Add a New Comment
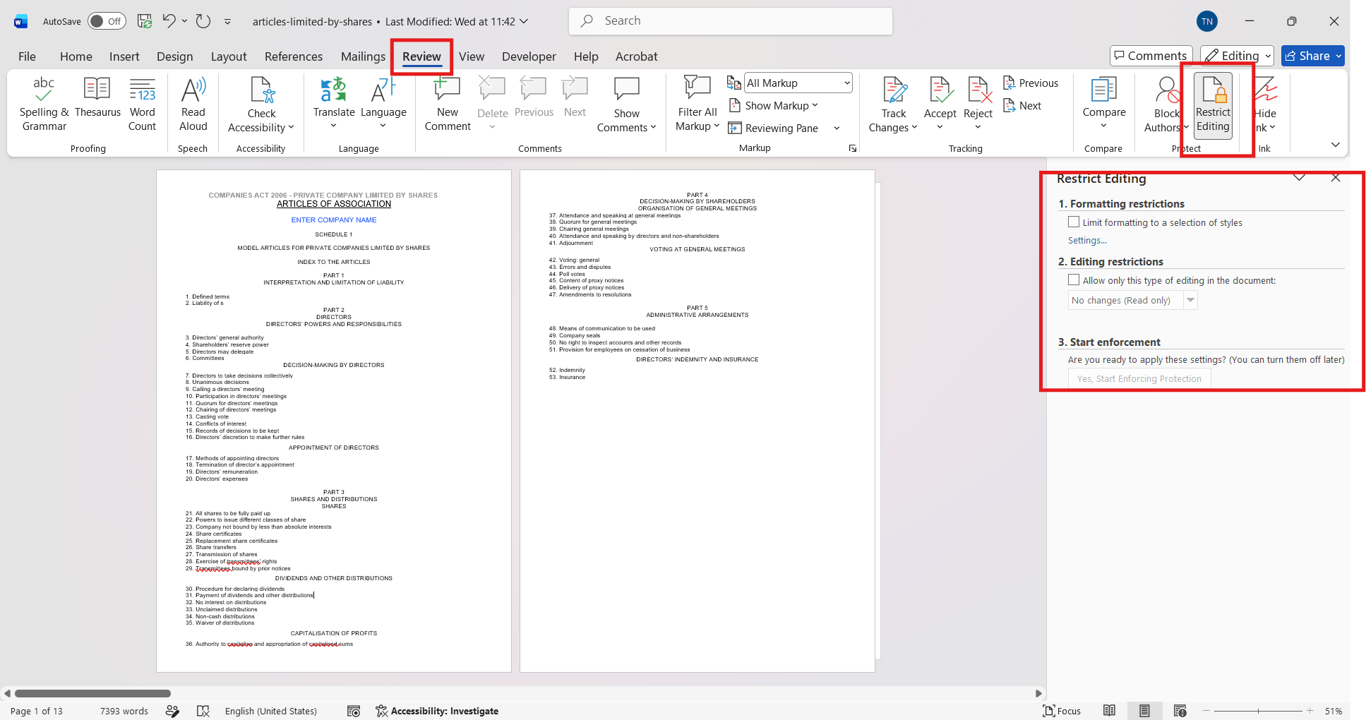This screenshot has width=1366, height=720. 448,104
